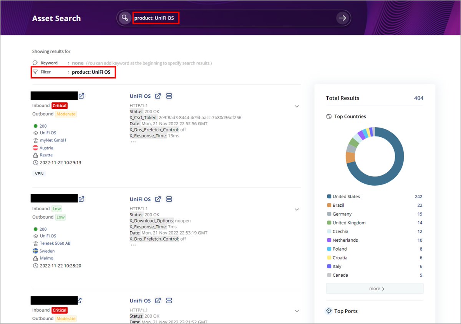Click Moderate outbound badge on Austria result

pos(66,114)
